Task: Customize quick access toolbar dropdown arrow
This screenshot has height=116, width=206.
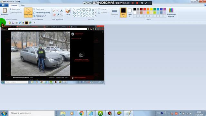Action: [34, 23]
